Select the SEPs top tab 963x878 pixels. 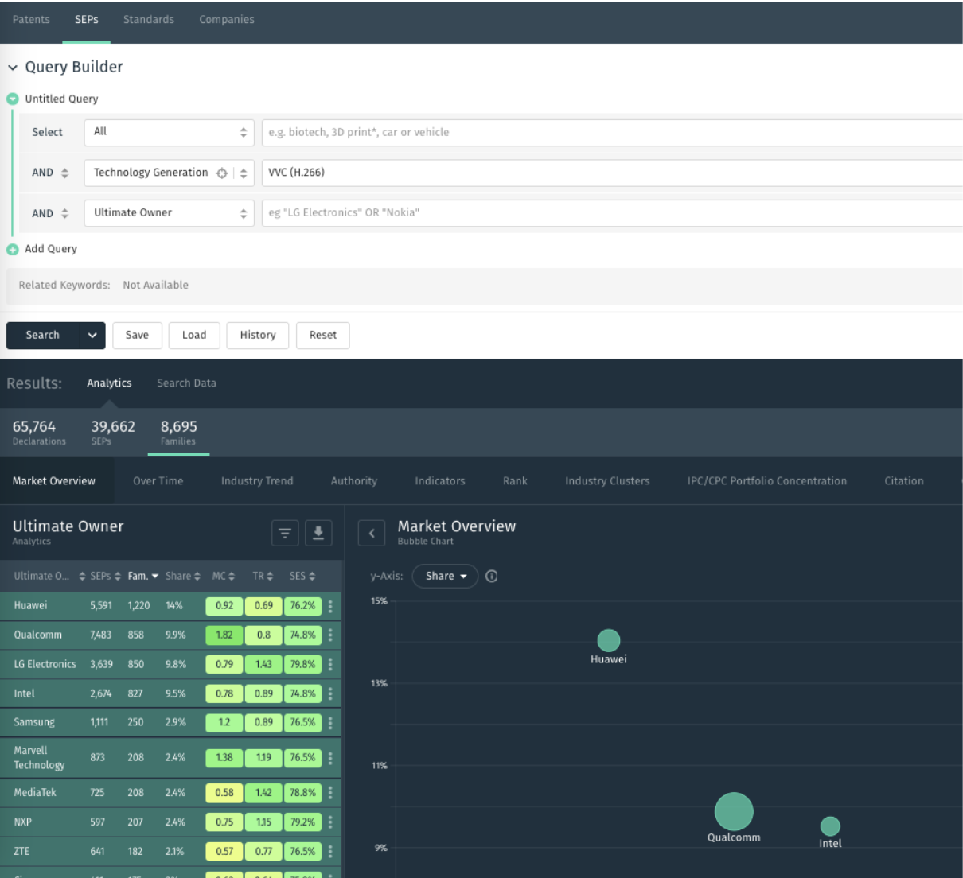tap(87, 20)
